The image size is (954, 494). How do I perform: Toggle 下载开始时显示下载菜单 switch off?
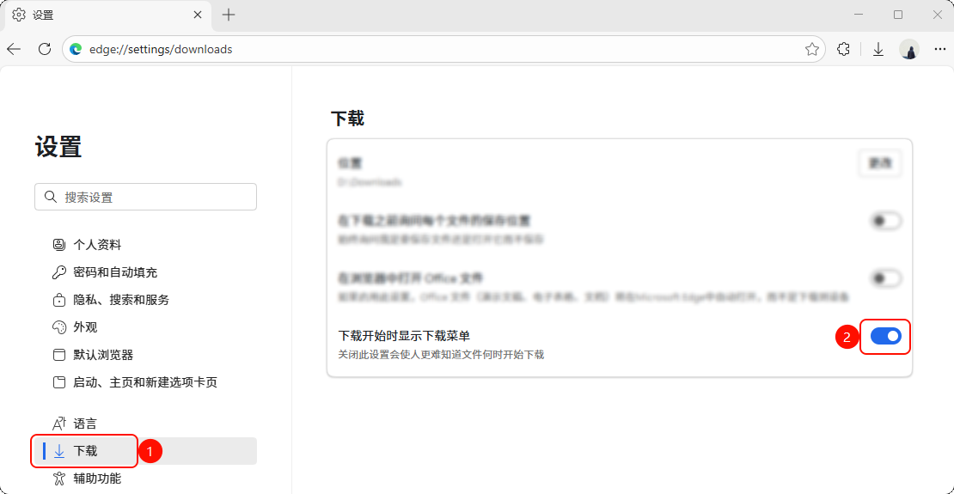pyautogui.click(x=885, y=336)
